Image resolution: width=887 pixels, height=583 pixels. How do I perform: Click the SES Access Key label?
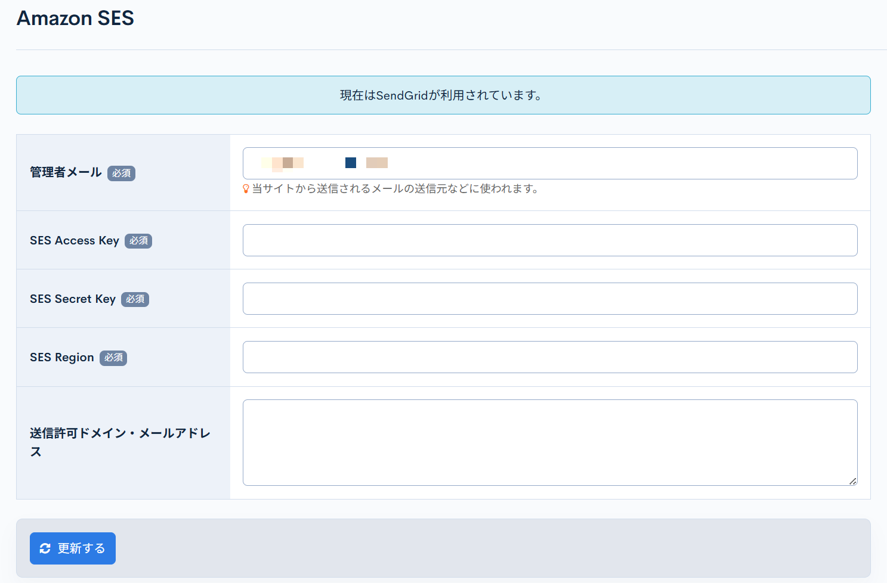click(x=75, y=240)
